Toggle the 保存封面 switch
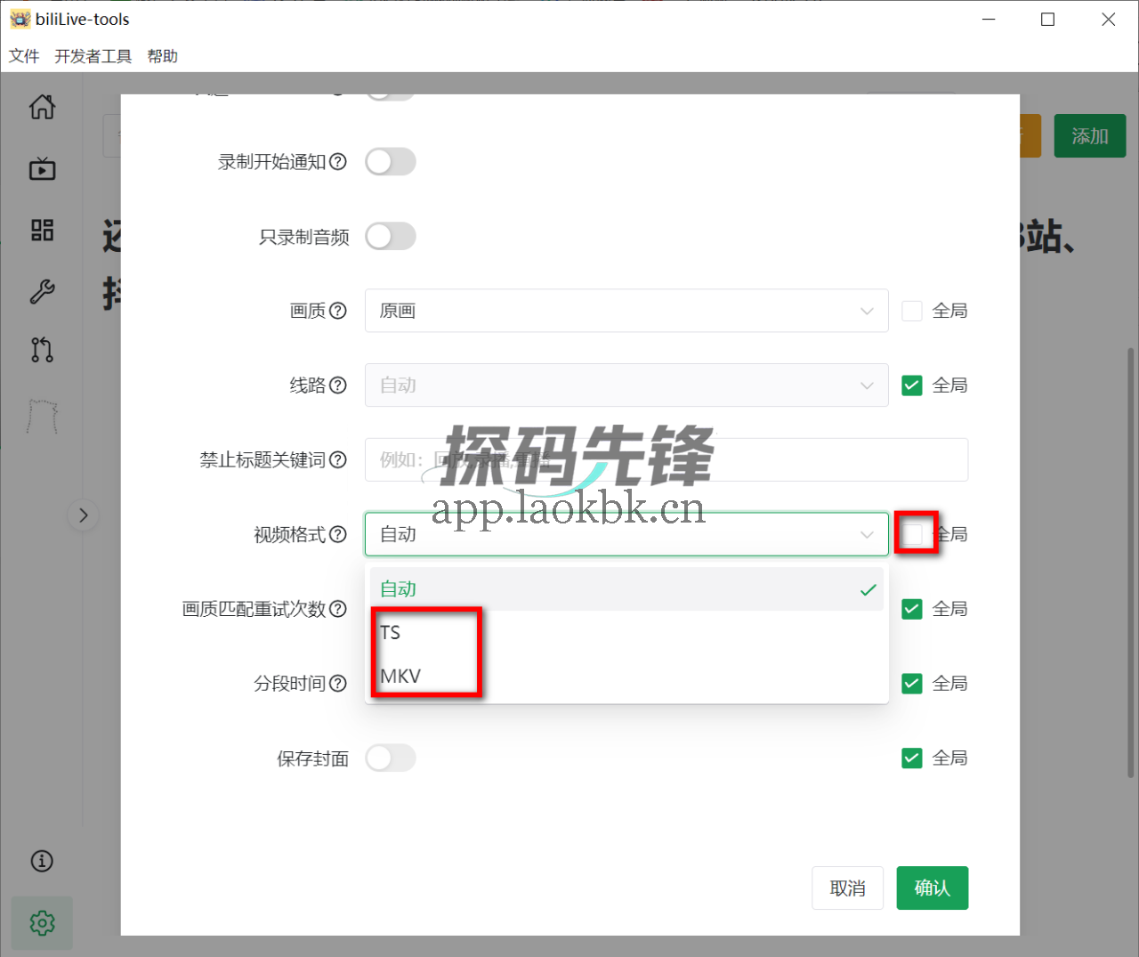The image size is (1139, 957). coord(391,758)
